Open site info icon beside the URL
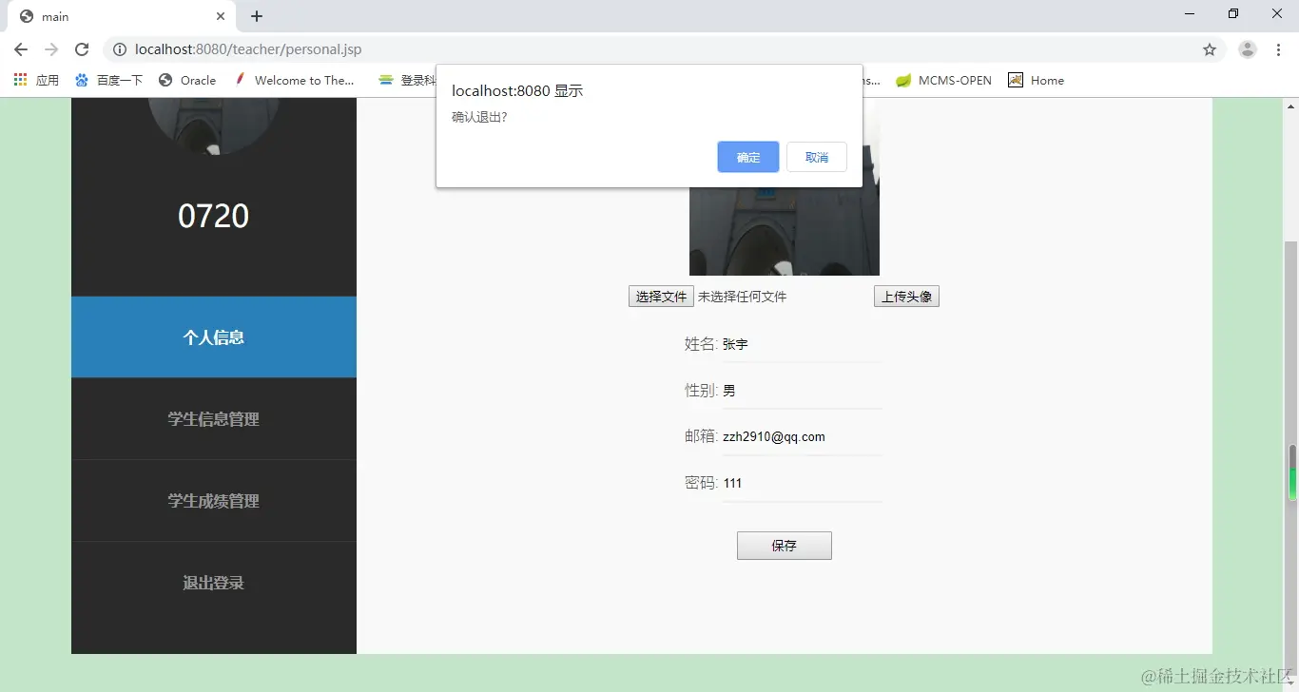Viewport: 1299px width, 692px height. pos(120,49)
